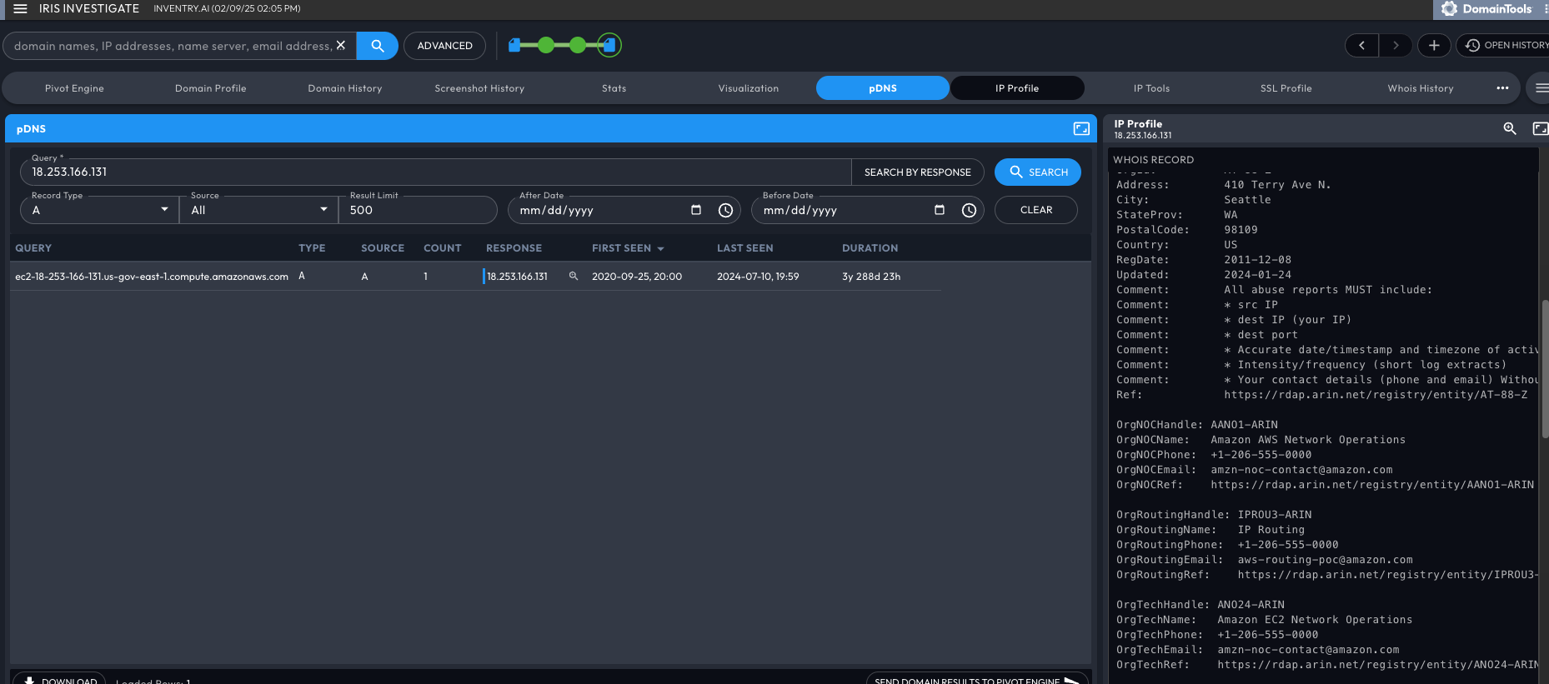Go forward with the right chevron
The image size is (1549, 684).
tap(1396, 46)
